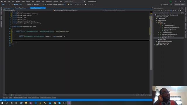Open the Debug configuration dropdown
The image size is (187, 105).
(x=30, y=5)
